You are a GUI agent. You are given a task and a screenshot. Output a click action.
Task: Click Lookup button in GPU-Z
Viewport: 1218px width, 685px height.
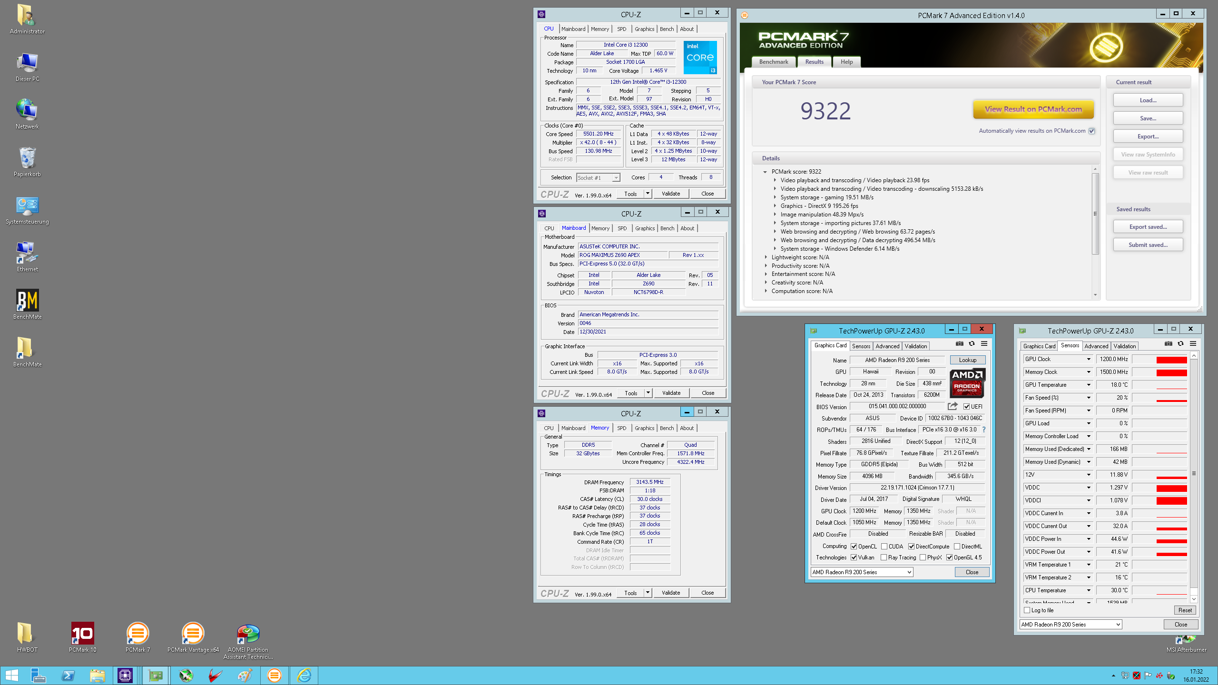(x=967, y=360)
